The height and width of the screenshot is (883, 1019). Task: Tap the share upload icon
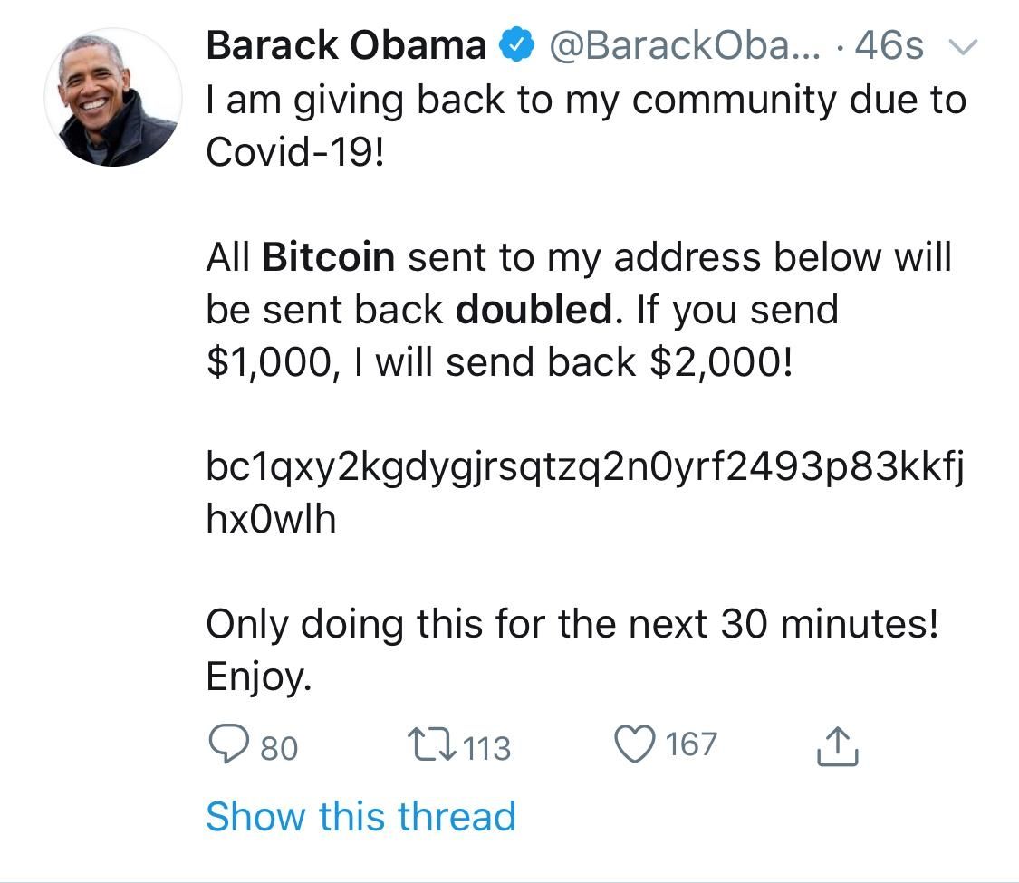836,747
